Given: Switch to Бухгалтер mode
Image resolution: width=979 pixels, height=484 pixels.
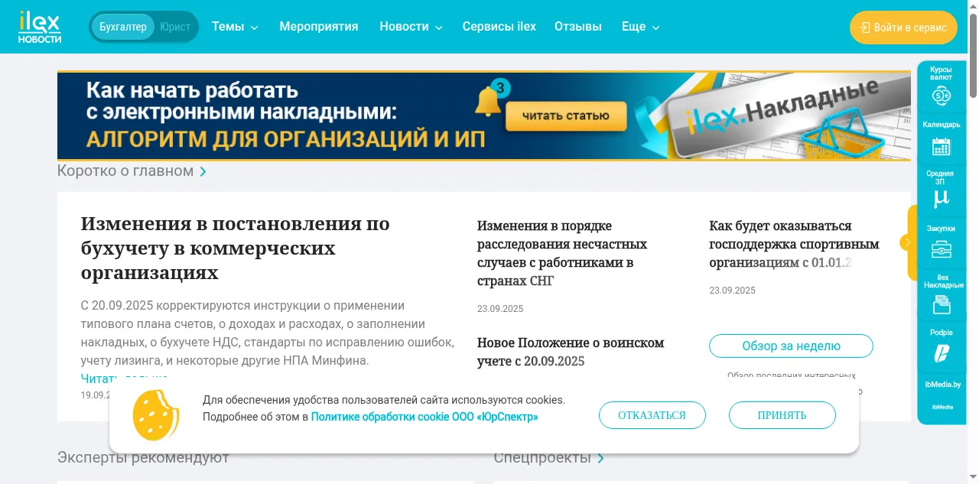Looking at the screenshot, I should pyautogui.click(x=122, y=27).
